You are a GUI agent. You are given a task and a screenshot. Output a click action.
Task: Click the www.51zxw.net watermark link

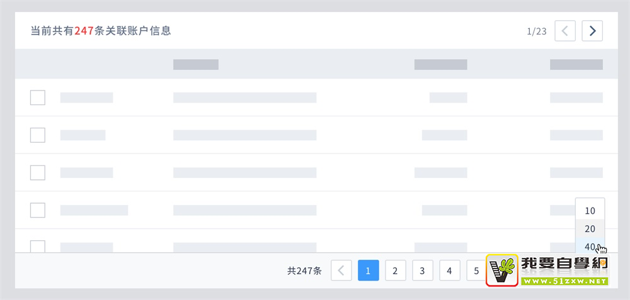coord(564,281)
